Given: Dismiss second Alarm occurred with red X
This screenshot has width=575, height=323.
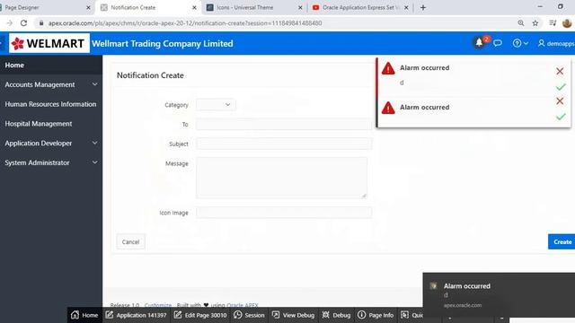Looking at the screenshot, I should click(x=560, y=101).
